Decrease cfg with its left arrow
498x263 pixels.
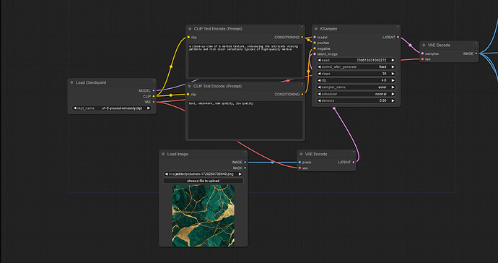point(319,80)
